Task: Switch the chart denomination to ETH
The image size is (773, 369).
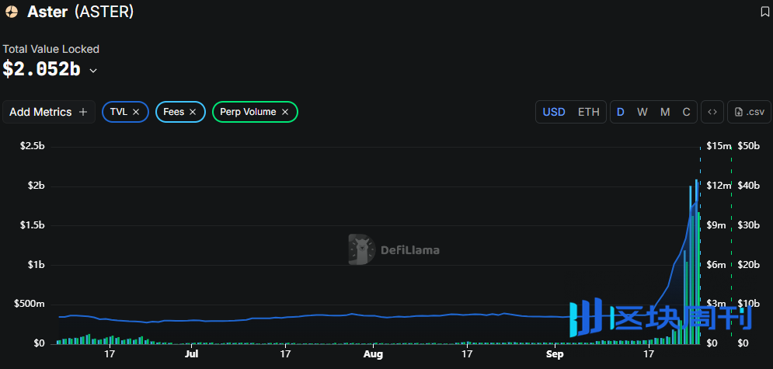Action: (x=589, y=112)
